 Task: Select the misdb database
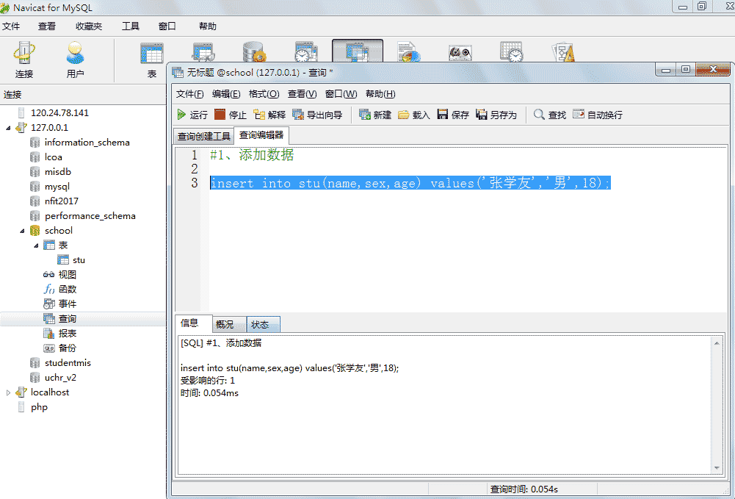[x=58, y=172]
